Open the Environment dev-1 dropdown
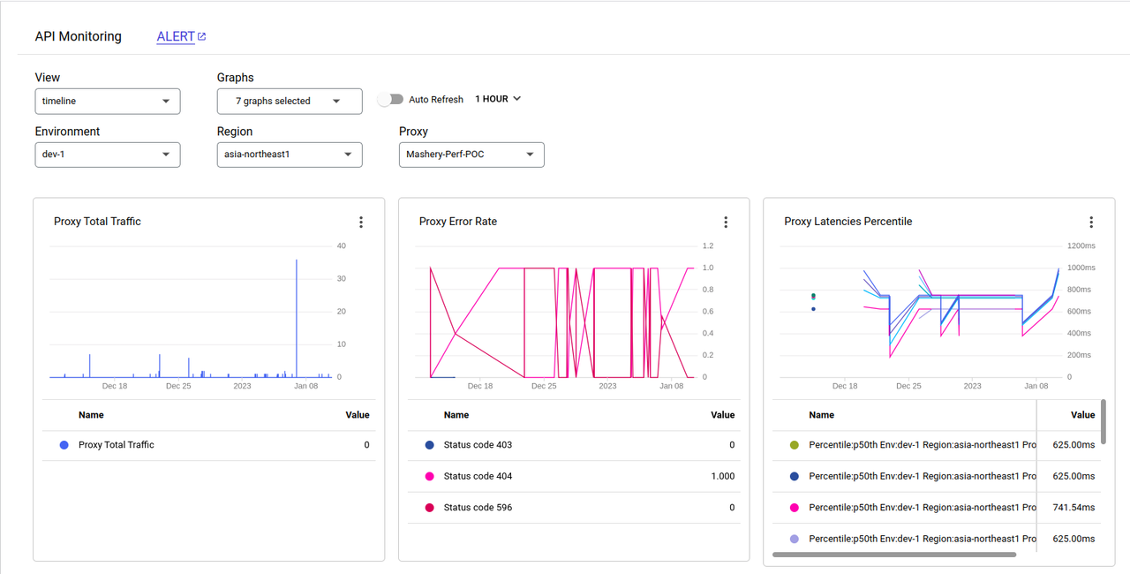This screenshot has height=574, width=1130. 108,155
